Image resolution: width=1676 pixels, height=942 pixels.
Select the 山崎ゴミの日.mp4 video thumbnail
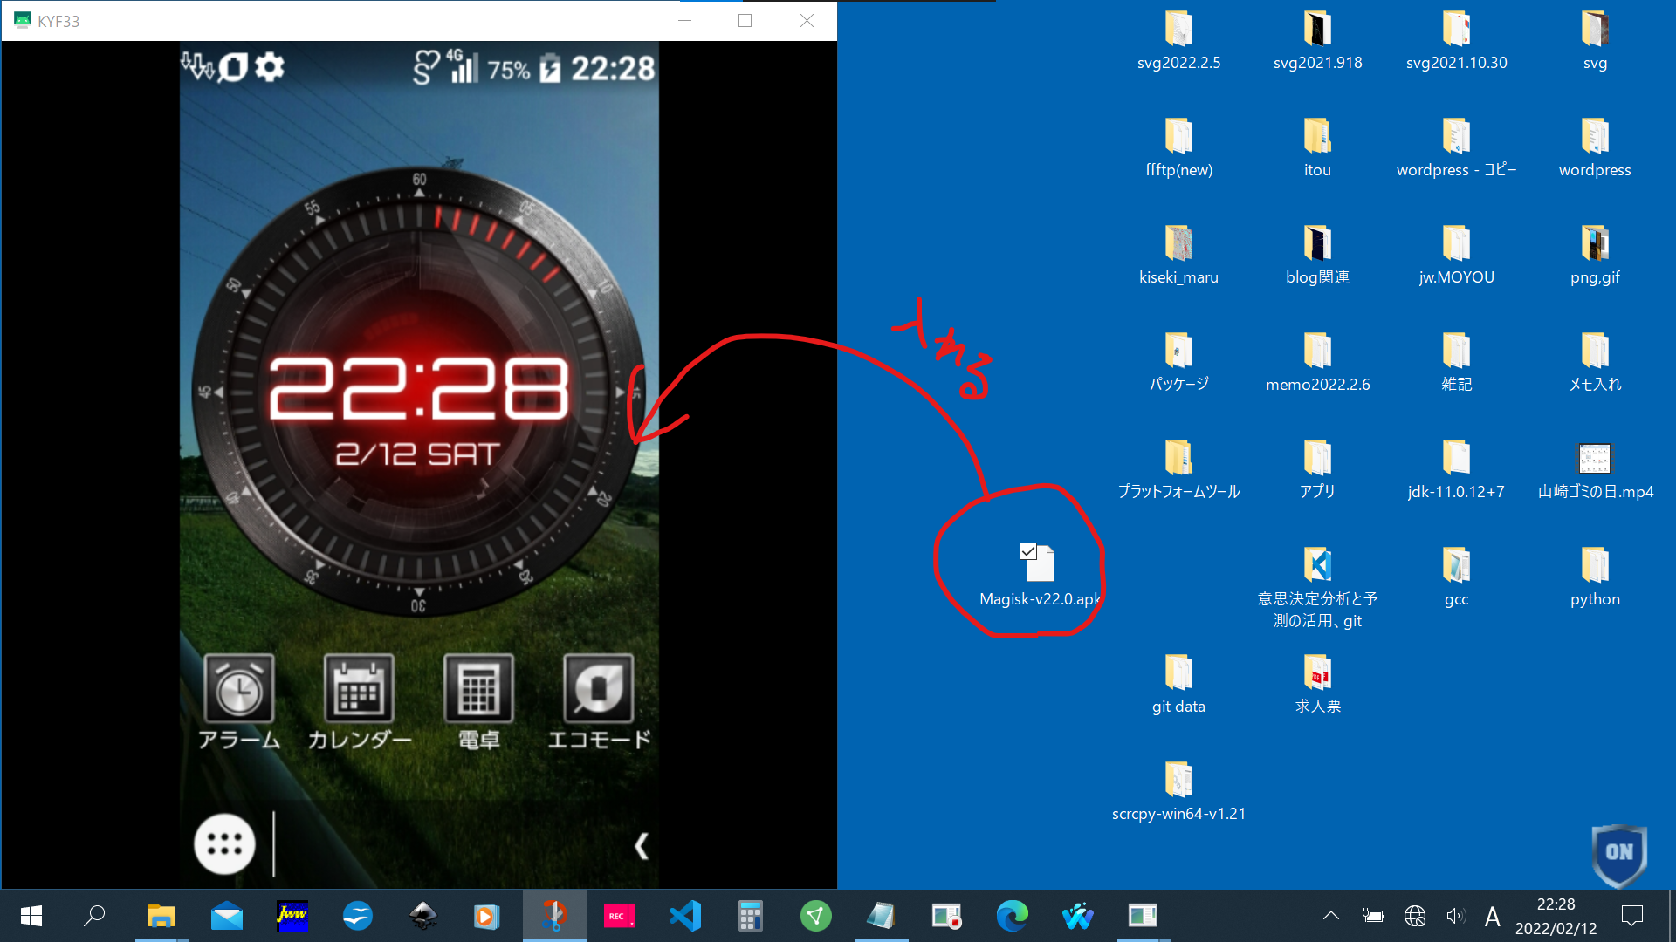[1595, 459]
